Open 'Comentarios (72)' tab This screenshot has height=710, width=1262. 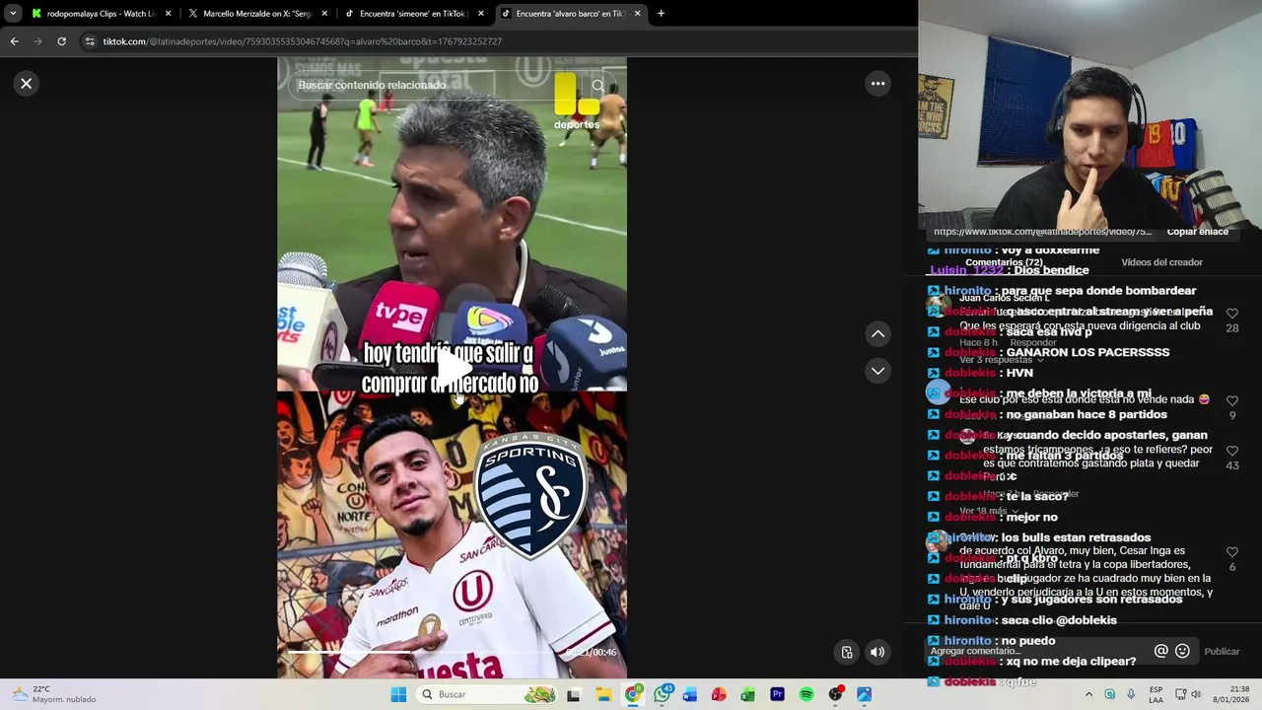pyautogui.click(x=1004, y=262)
